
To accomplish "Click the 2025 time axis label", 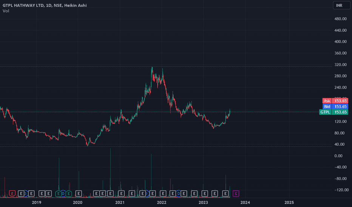I will coord(289,202).
